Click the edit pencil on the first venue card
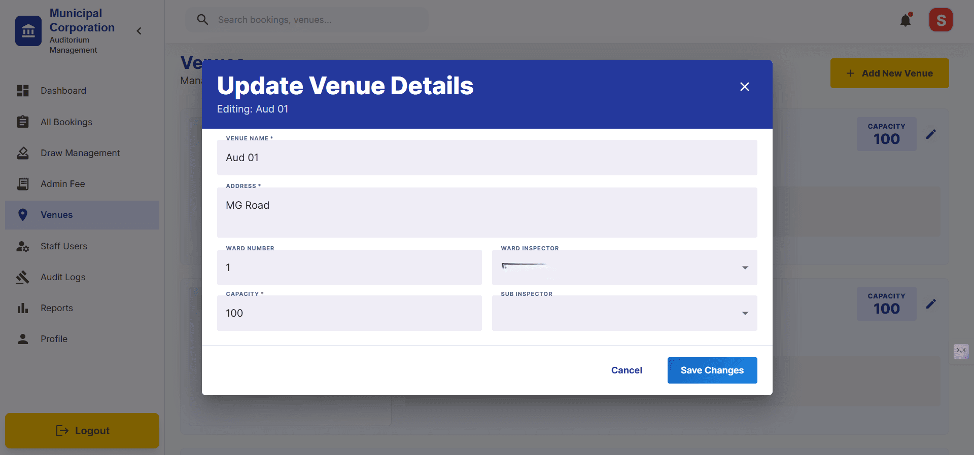Screen dimensions: 974x455 [931, 134]
